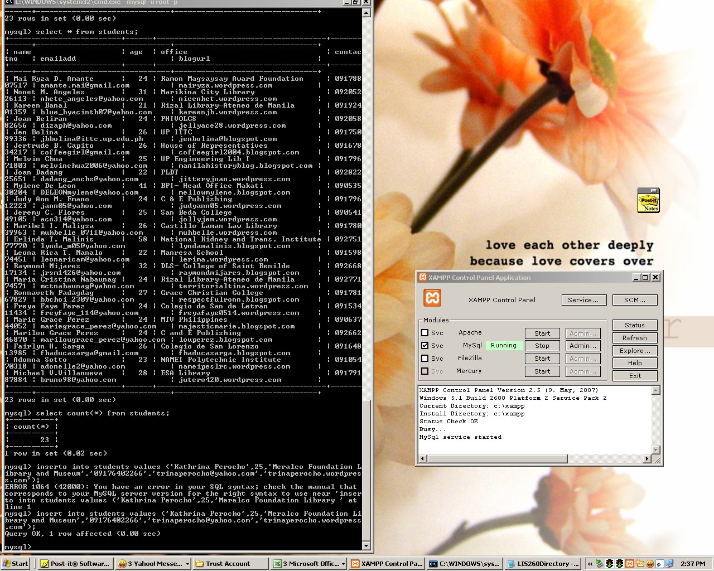Open the Post-it Notes desktop icon
The image size is (714, 571).
coord(648,200)
